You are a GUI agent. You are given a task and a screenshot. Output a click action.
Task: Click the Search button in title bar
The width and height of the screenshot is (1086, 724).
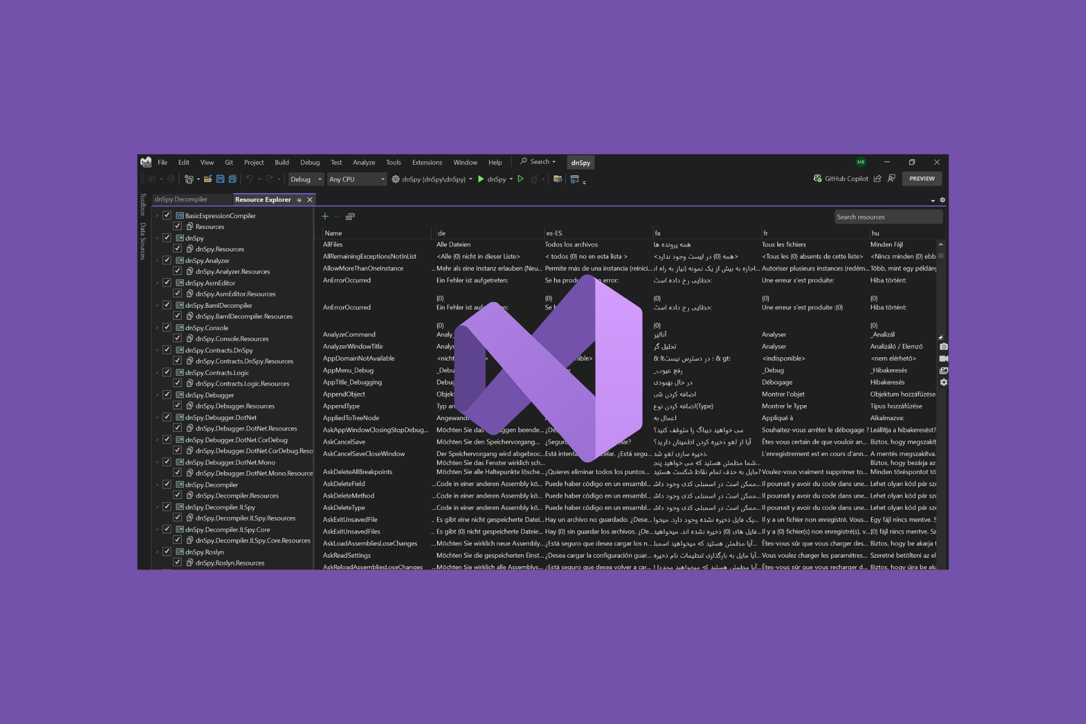(538, 162)
